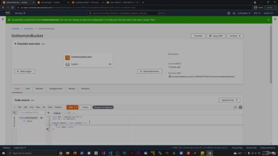Open the code editor settings gear
Screen dimensions: 278x156
tap(240, 107)
